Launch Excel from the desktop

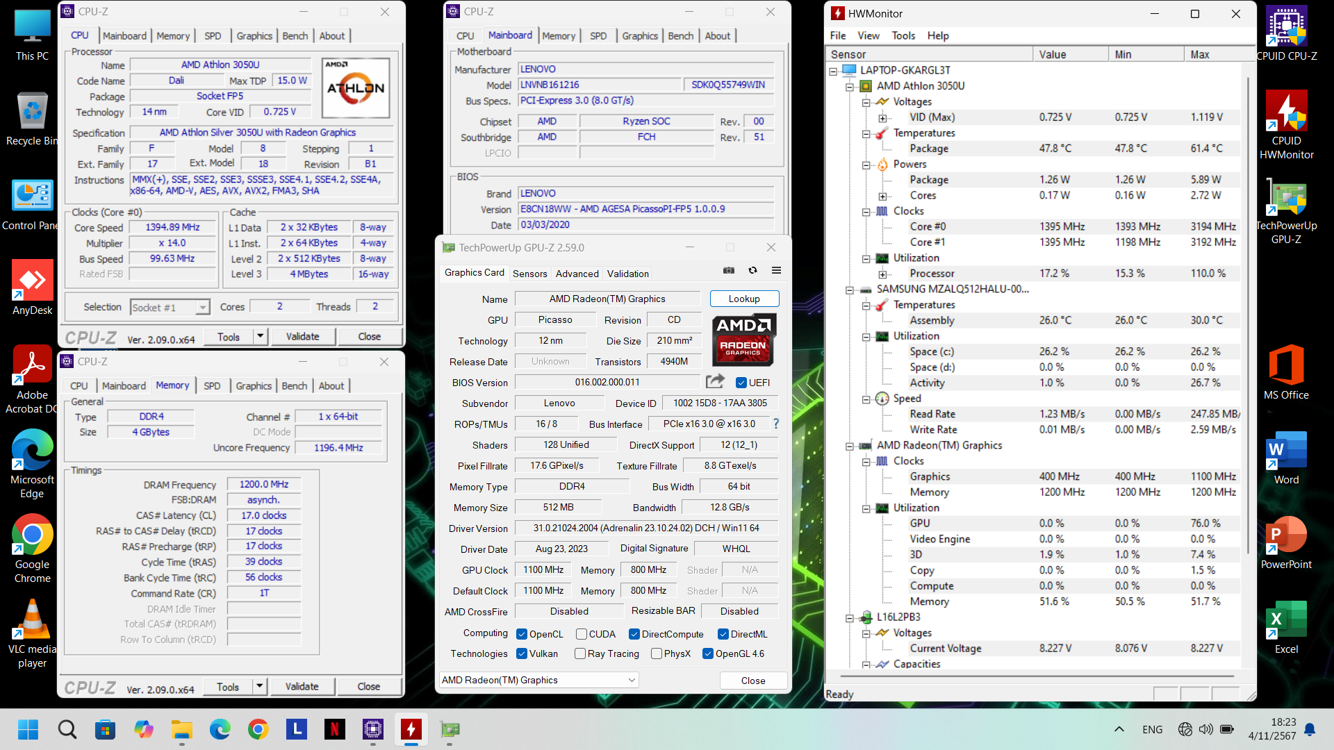pyautogui.click(x=1287, y=626)
